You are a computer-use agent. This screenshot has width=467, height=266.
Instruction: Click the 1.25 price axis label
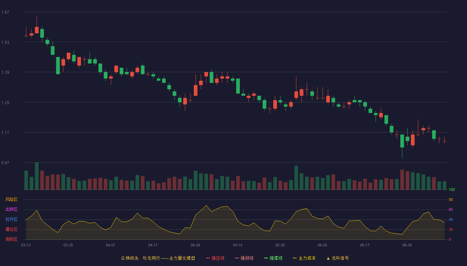(x=5, y=103)
